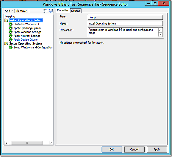Select Setup Windows and Configuration step

pos(33,48)
